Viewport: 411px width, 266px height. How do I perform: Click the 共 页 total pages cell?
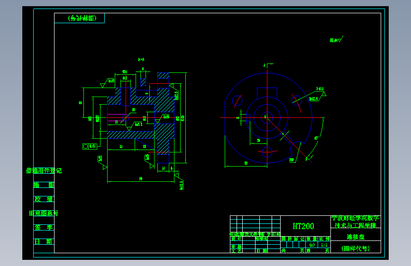click(293, 250)
